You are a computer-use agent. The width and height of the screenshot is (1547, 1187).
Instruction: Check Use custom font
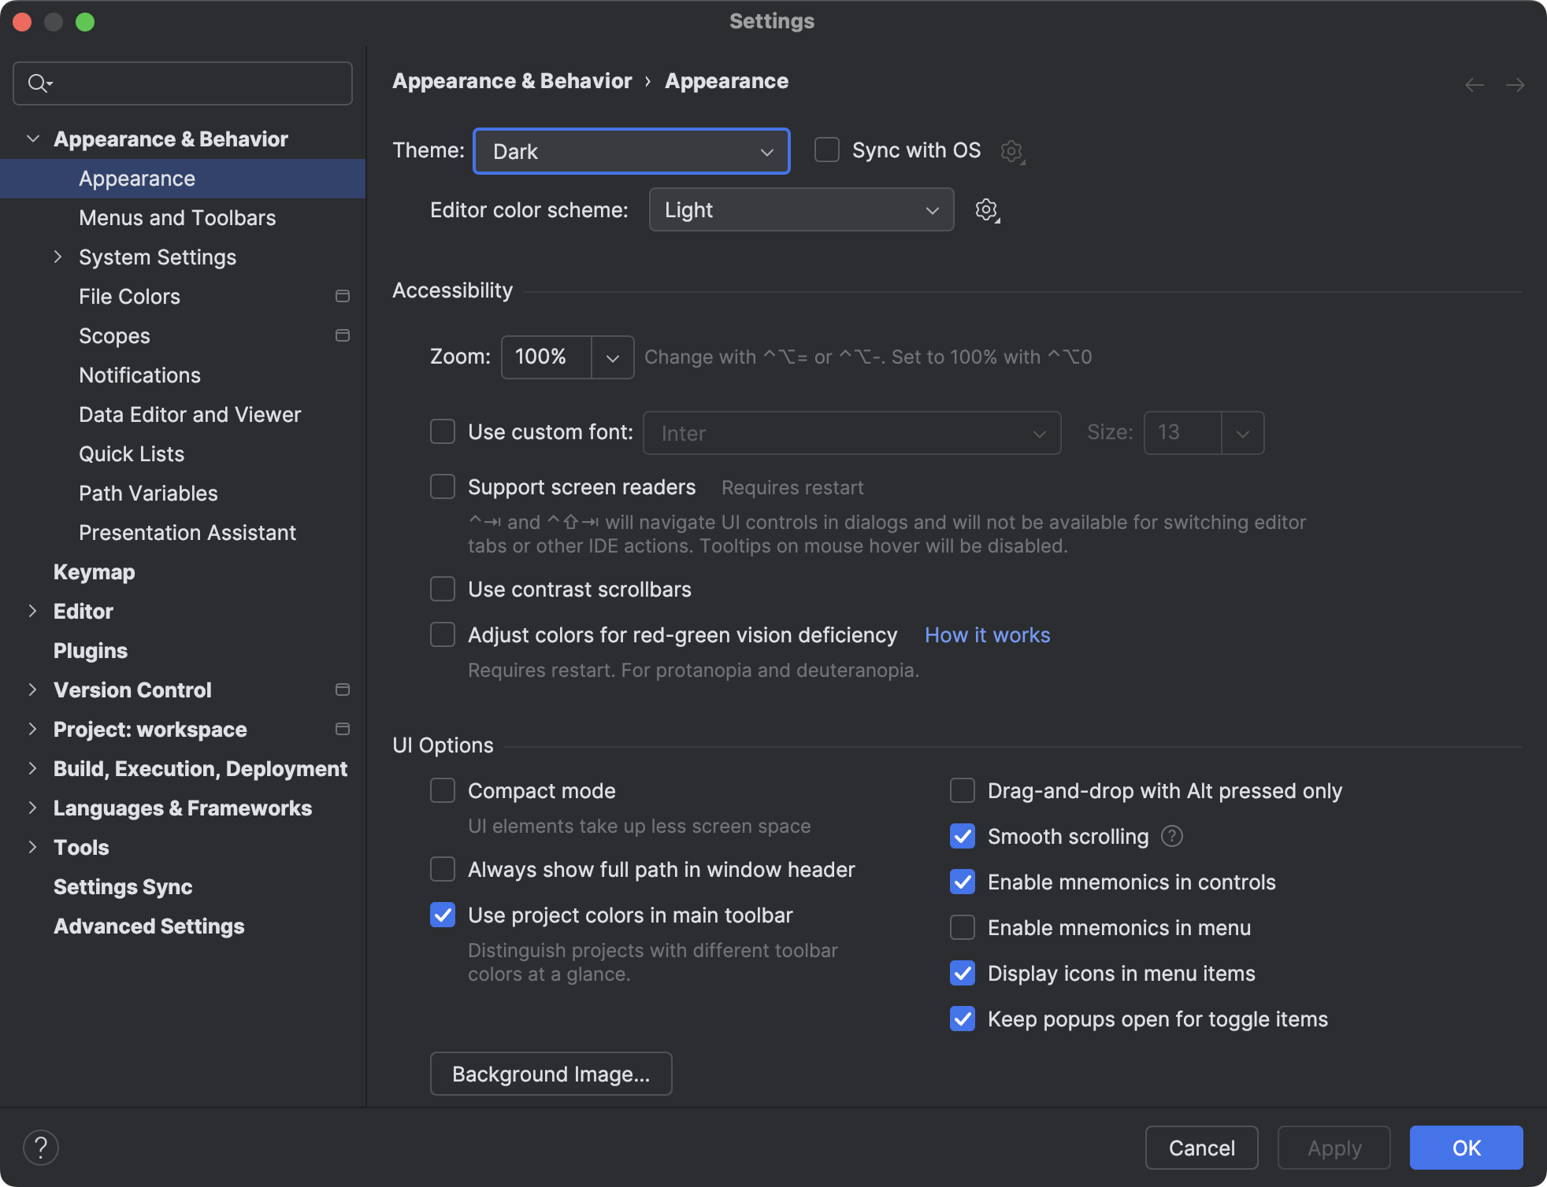[443, 431]
